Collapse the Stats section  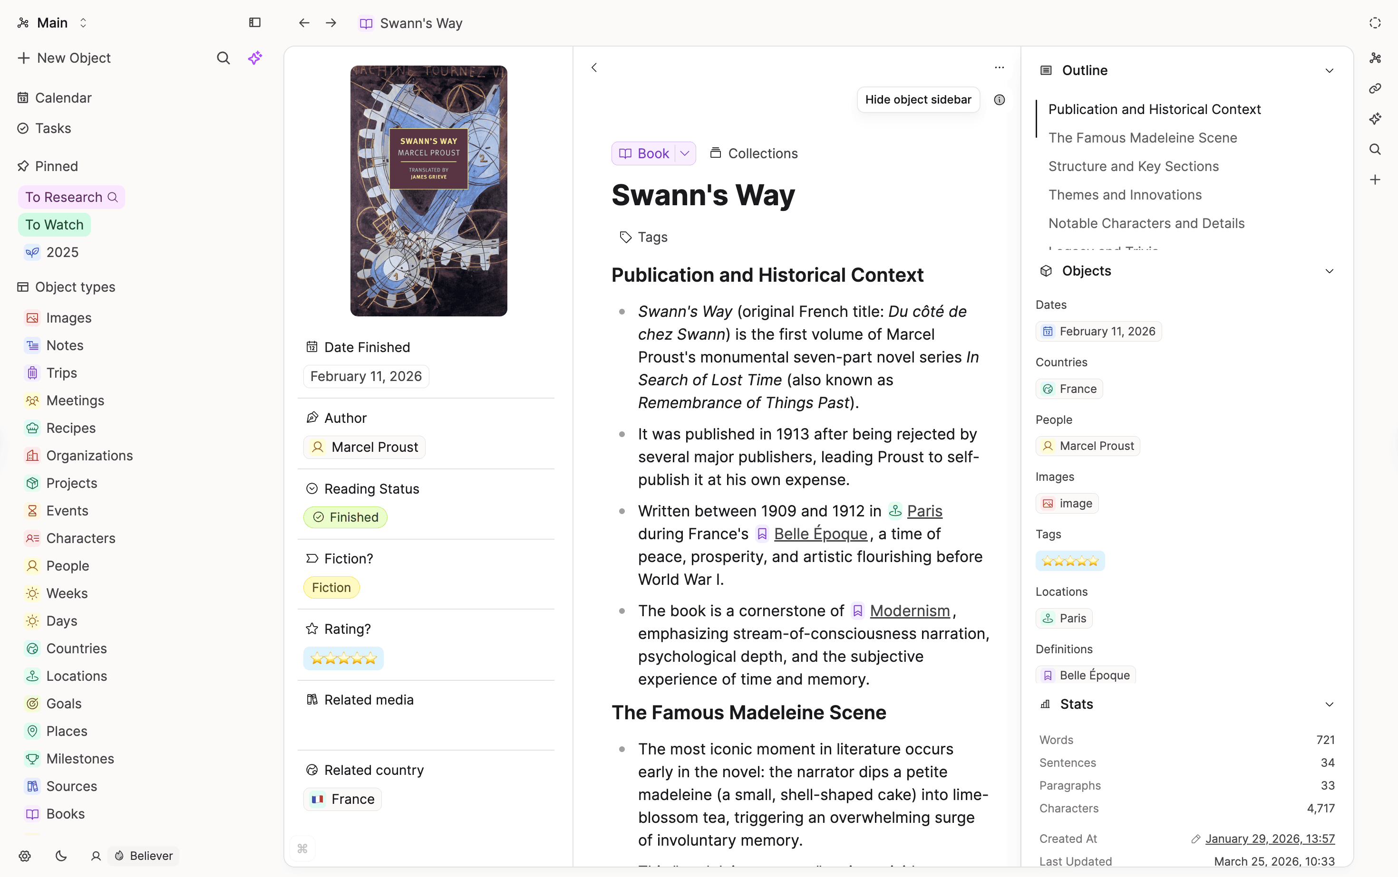point(1330,704)
